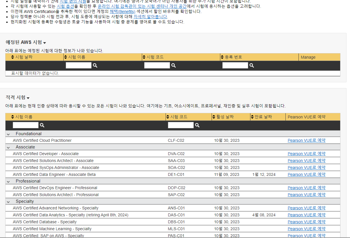Click AWS Certified Cloud Practitioner row name
This screenshot has width=350, height=238.
click(x=42, y=140)
